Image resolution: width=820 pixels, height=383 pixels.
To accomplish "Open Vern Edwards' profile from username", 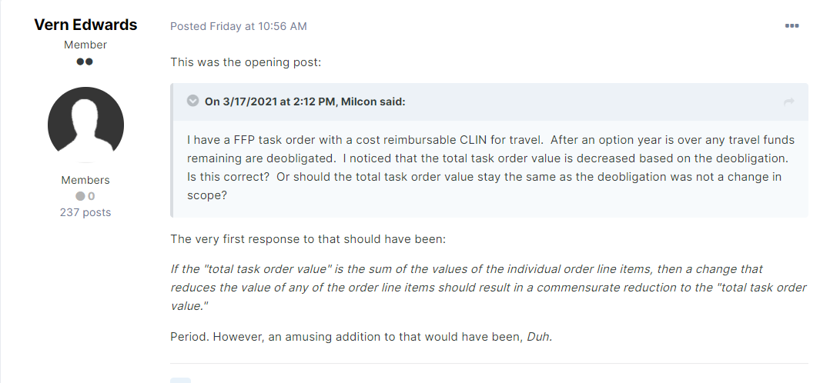I will 85,25.
